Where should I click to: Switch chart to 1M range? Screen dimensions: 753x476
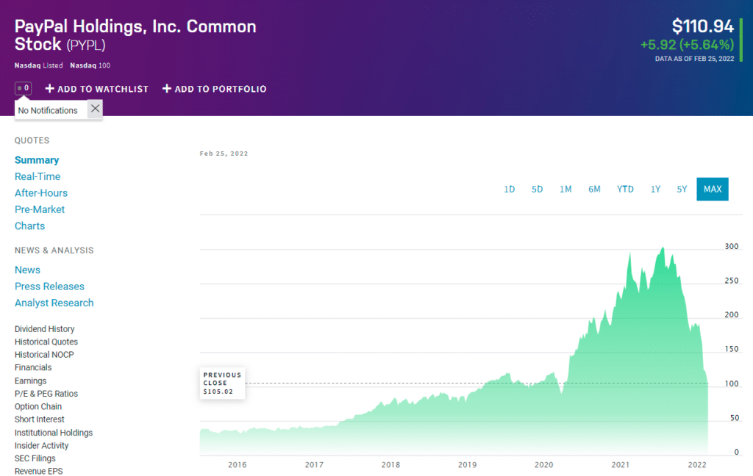(565, 189)
